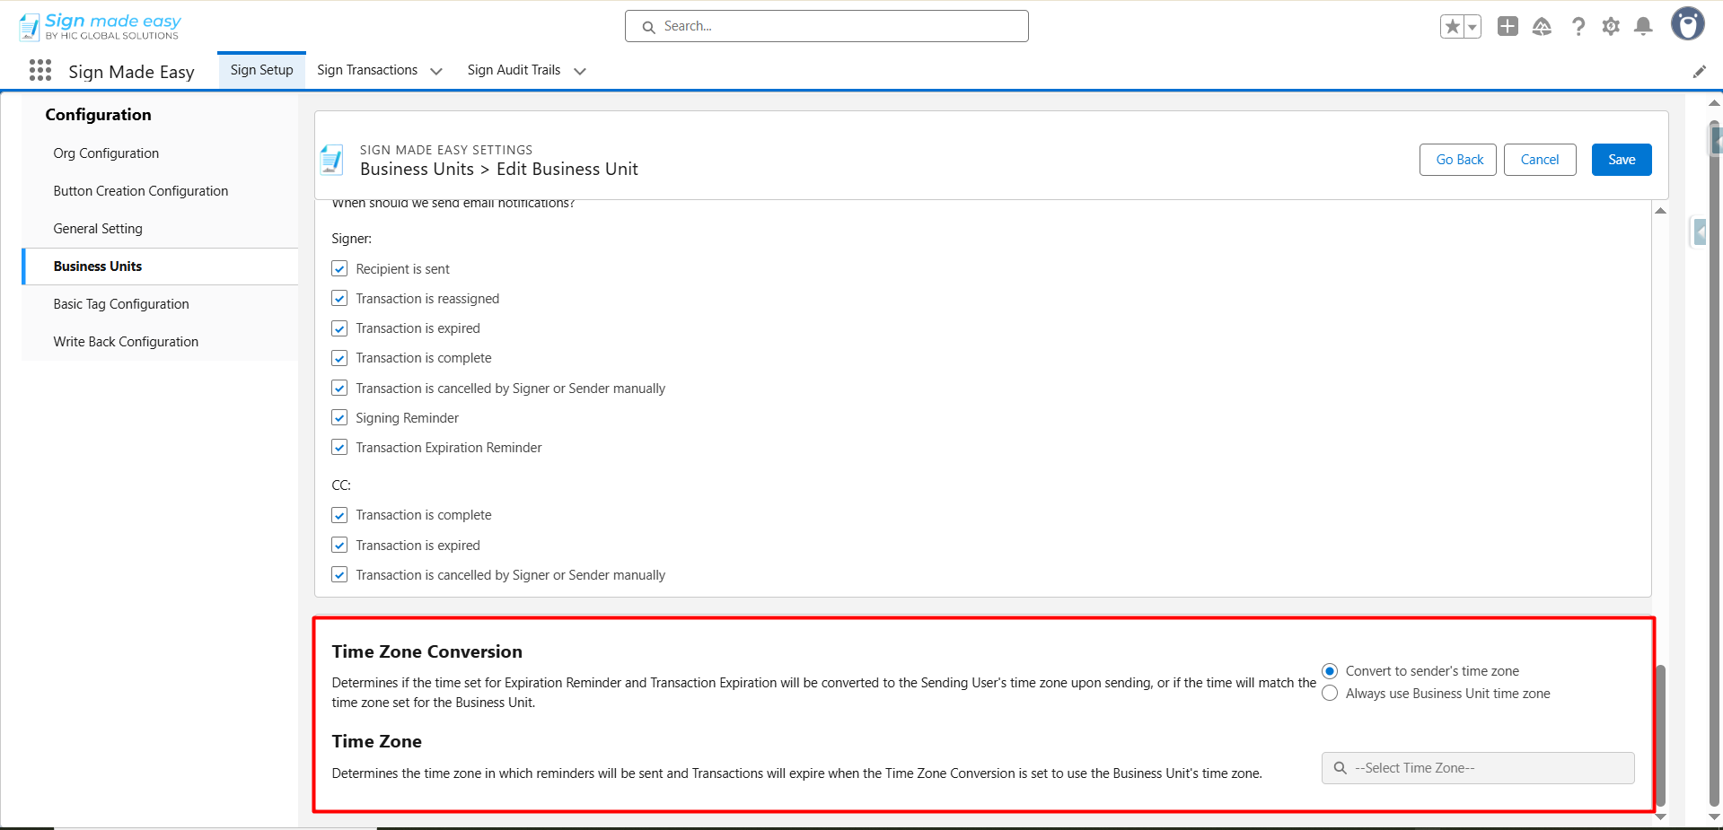This screenshot has height=830, width=1723.
Task: Click the Go Back button
Action: (x=1459, y=160)
